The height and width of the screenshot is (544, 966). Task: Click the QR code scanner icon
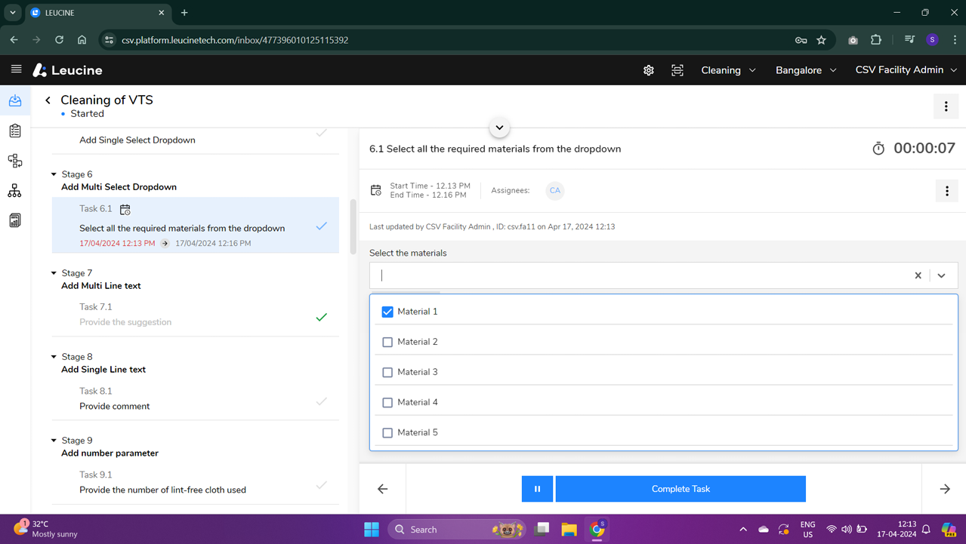677,69
